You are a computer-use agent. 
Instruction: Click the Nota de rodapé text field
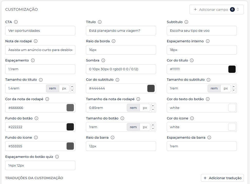(40, 50)
